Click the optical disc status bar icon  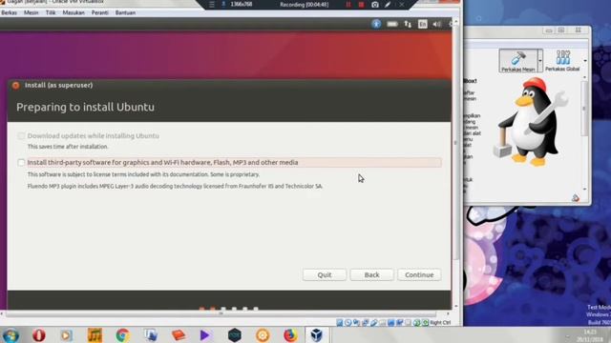(348, 322)
